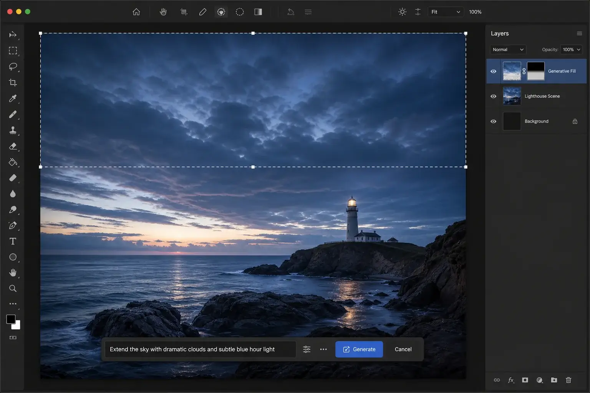Viewport: 590px width, 393px height.
Task: Cancel the generative fill prompt
Action: coord(403,349)
